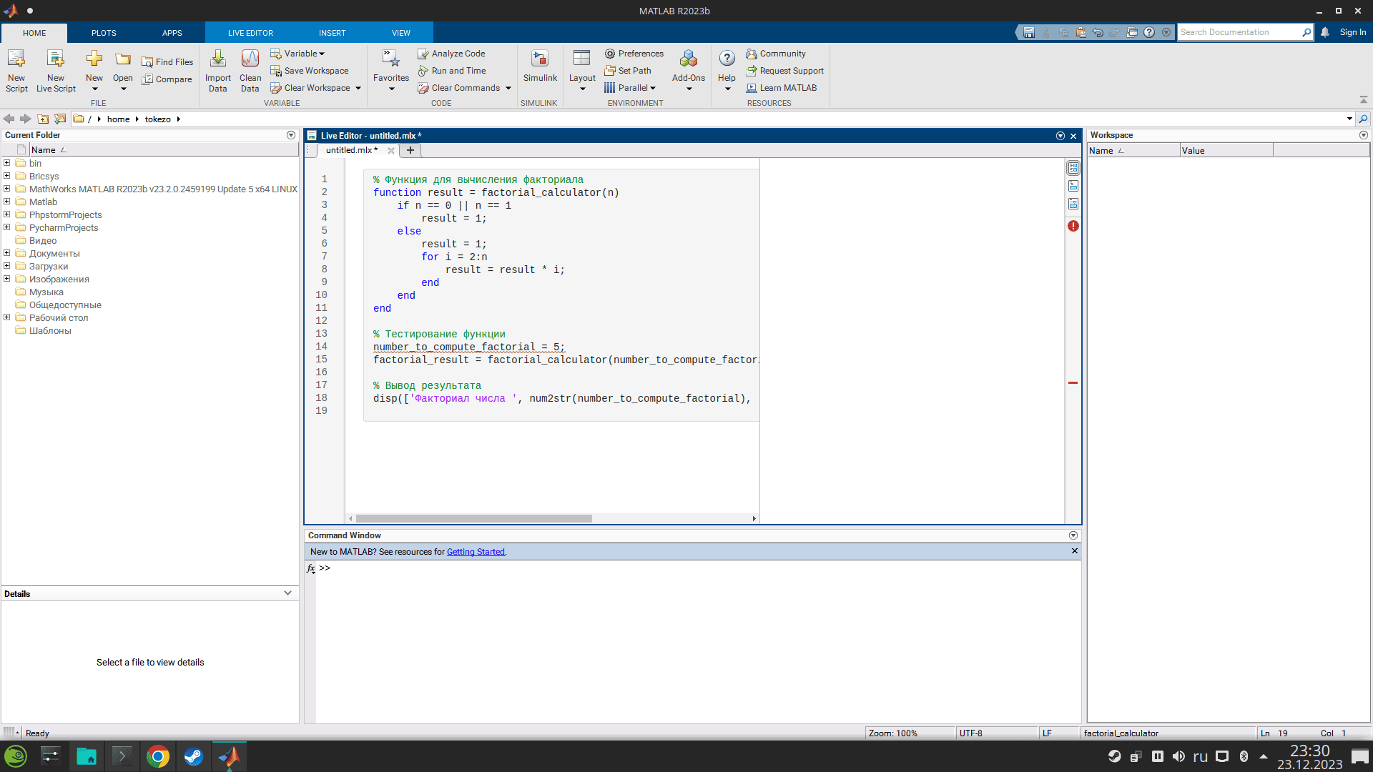The height and width of the screenshot is (772, 1373).
Task: Select the PhpstormProjects folder
Action: tap(65, 214)
